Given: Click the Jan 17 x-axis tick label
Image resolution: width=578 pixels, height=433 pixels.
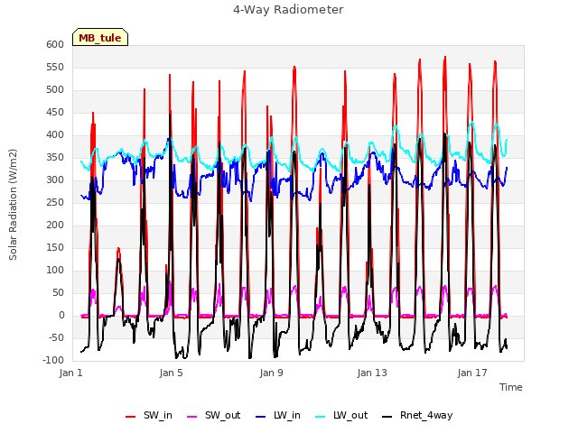Looking at the screenshot, I should click(x=472, y=373).
